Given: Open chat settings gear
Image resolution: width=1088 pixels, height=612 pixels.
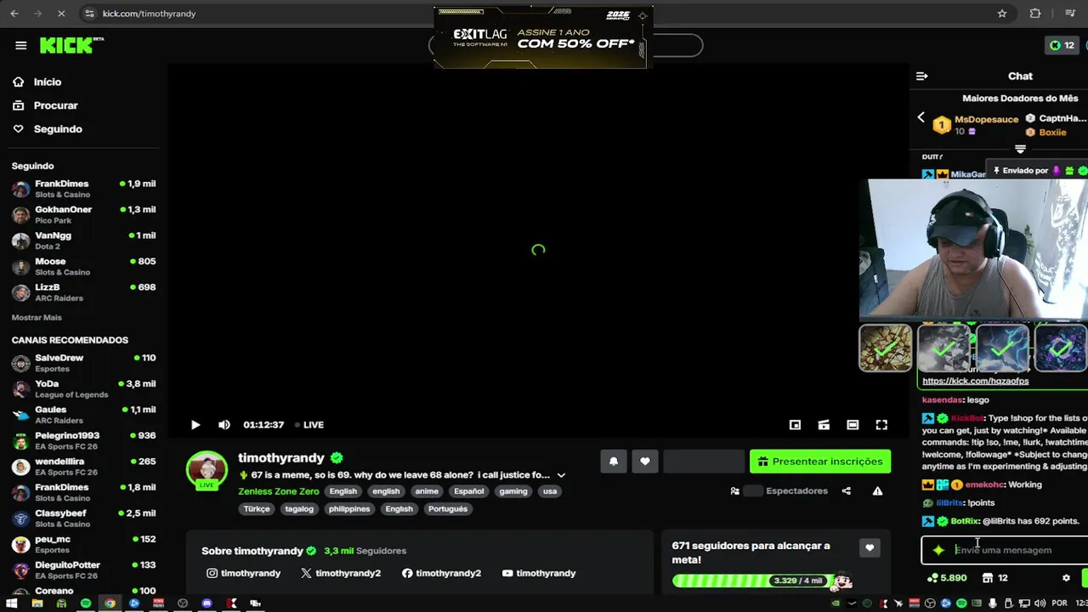Looking at the screenshot, I should [1066, 578].
